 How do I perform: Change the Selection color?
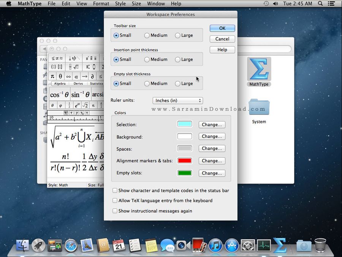(x=212, y=125)
